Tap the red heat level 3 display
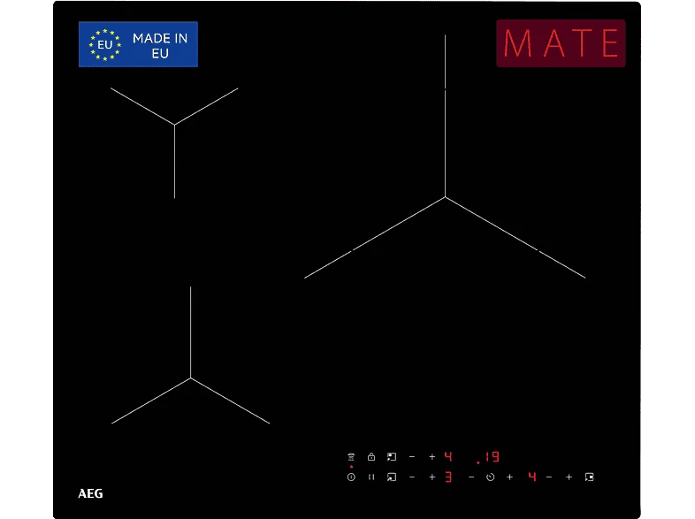This screenshot has width=695, height=519. pos(448,477)
